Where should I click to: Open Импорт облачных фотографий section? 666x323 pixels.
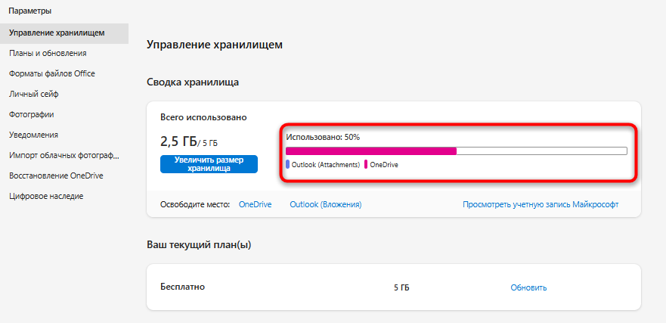[x=64, y=156]
